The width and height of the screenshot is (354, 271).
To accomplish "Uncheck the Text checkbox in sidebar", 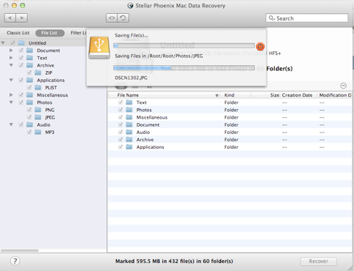I will 21,58.
